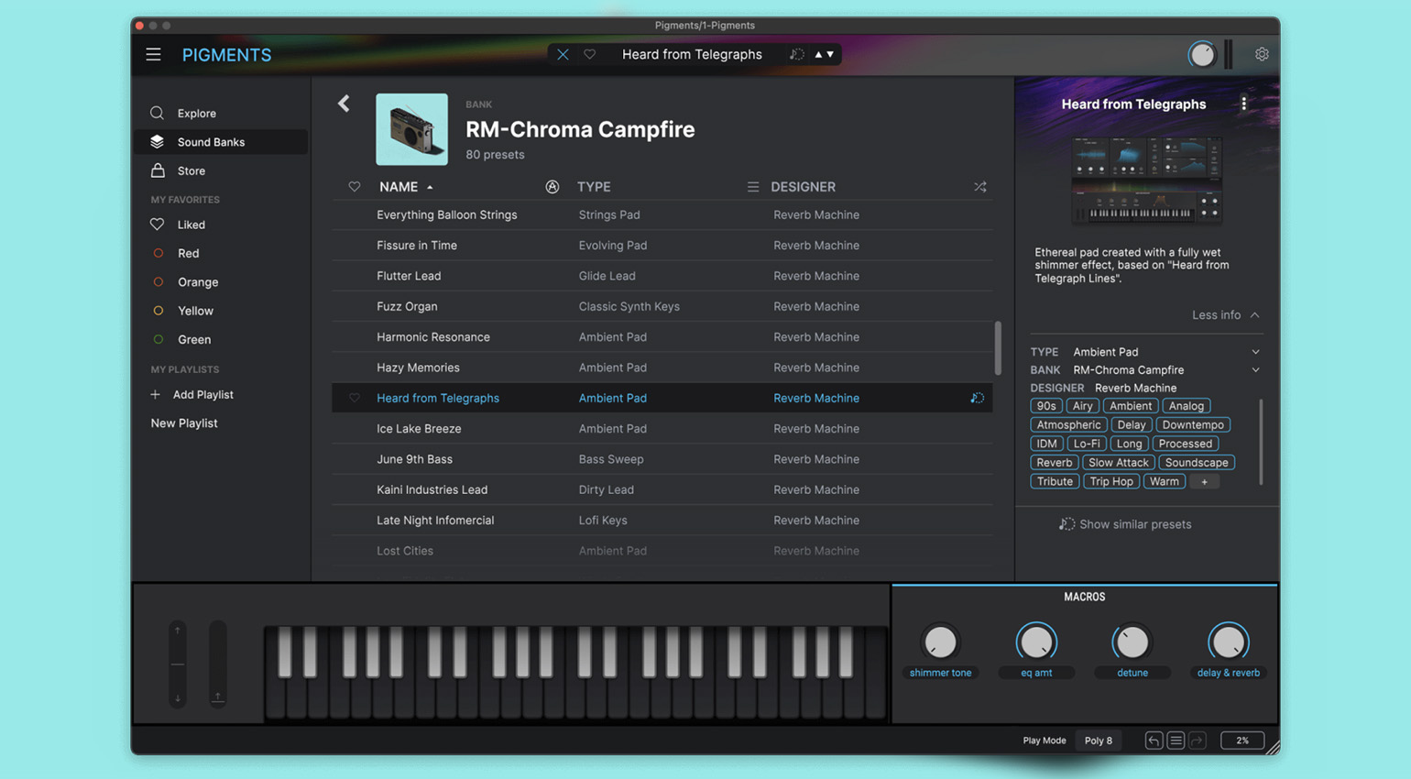1411x779 pixels.
Task: Open settings with the gear icon
Action: click(x=1262, y=54)
